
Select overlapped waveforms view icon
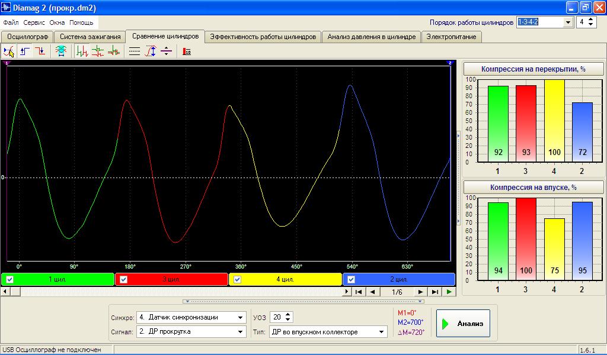(113, 51)
